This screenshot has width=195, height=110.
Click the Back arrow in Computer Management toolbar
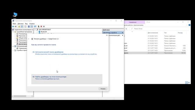pos(13,27)
